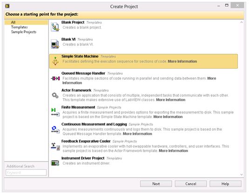
Task: Select the Actor Framework title
Action: pyautogui.click(x=76, y=90)
